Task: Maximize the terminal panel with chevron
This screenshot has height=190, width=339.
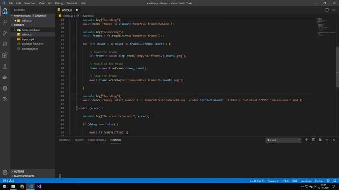Action: [x=327, y=140]
